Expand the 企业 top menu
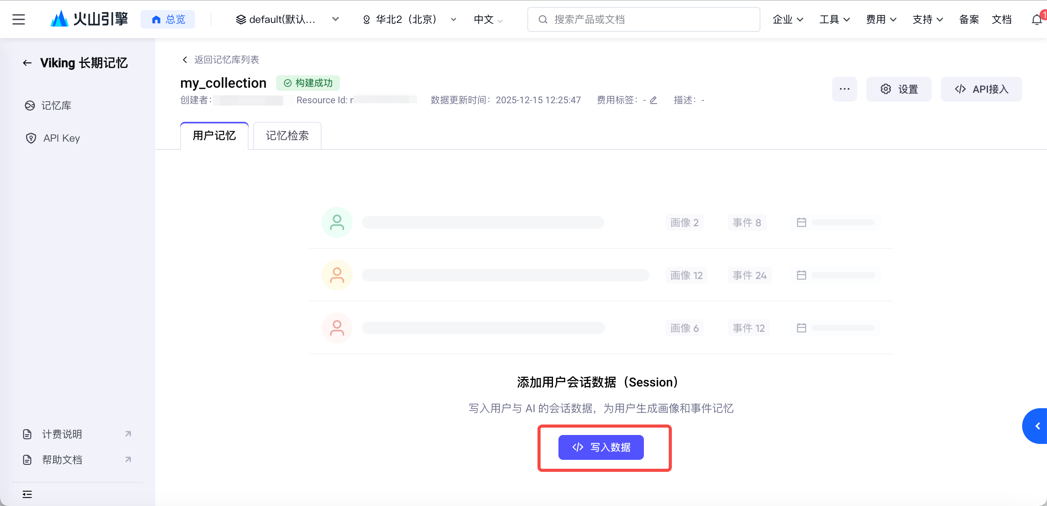1047x506 pixels. (787, 19)
